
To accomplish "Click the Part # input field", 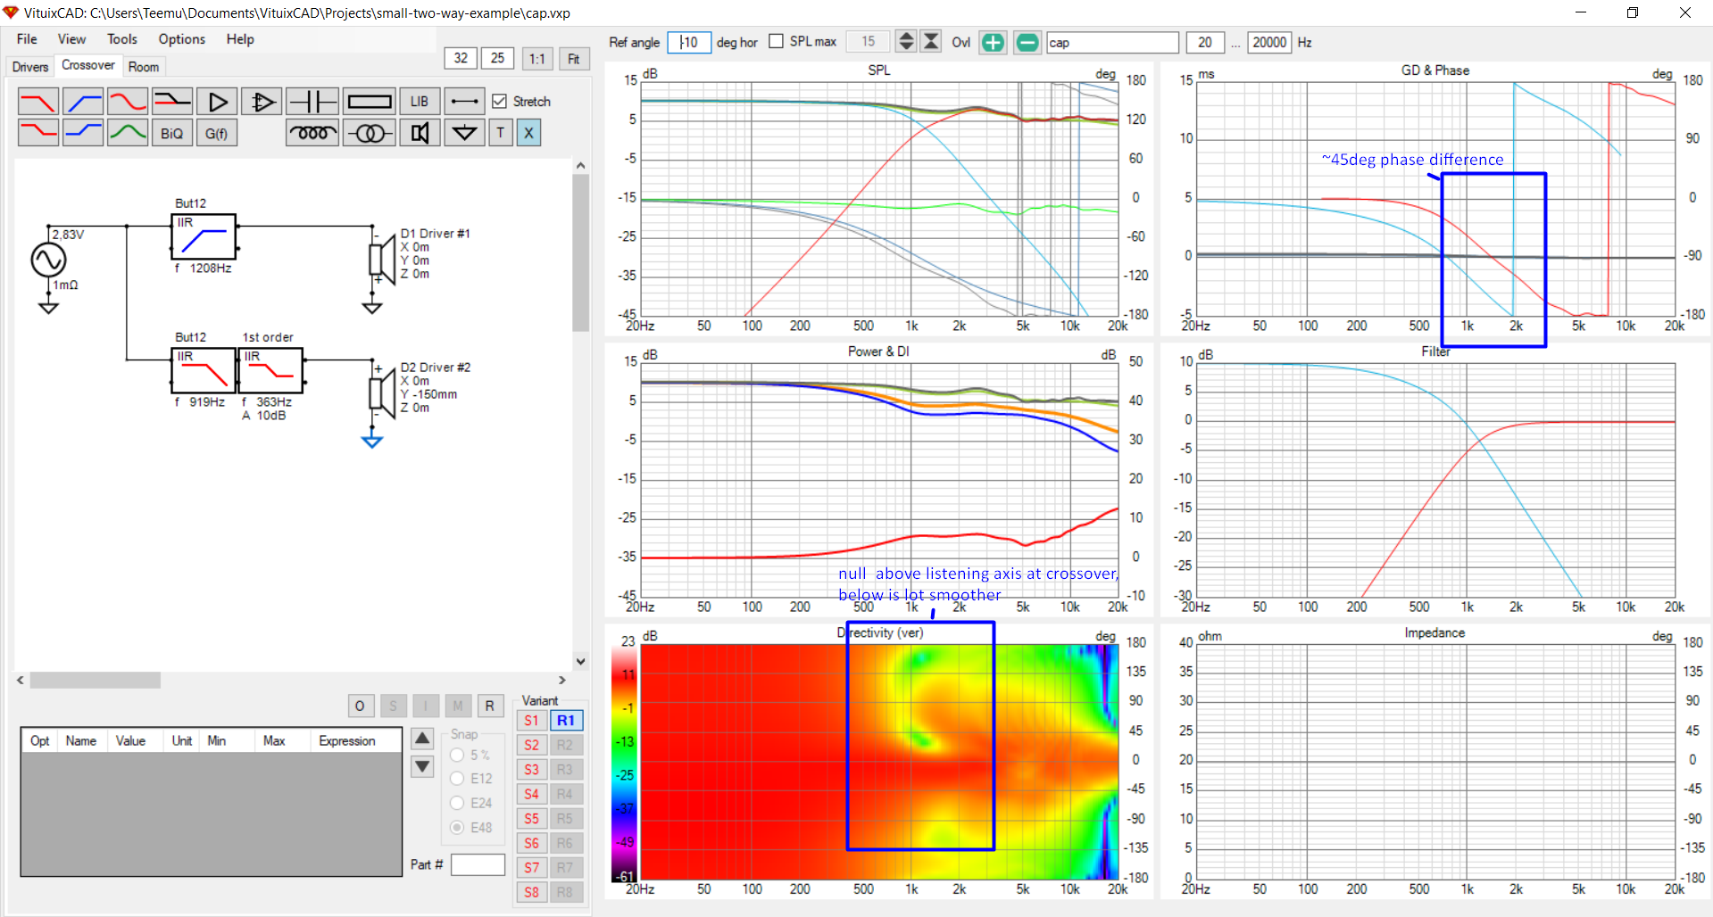I will click(478, 864).
